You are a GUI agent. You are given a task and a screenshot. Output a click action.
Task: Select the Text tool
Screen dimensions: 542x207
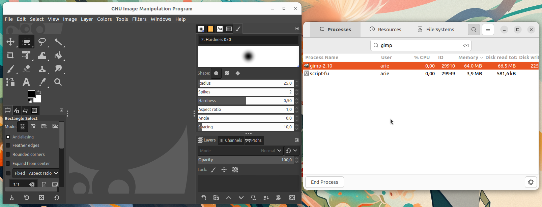pos(26,82)
